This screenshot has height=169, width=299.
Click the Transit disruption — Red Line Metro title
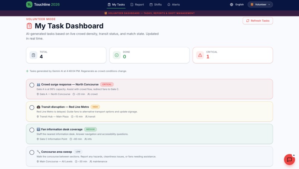coord(65,107)
